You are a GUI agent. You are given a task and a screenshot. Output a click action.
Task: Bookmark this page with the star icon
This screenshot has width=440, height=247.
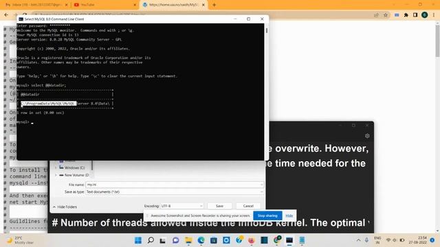[386, 15]
